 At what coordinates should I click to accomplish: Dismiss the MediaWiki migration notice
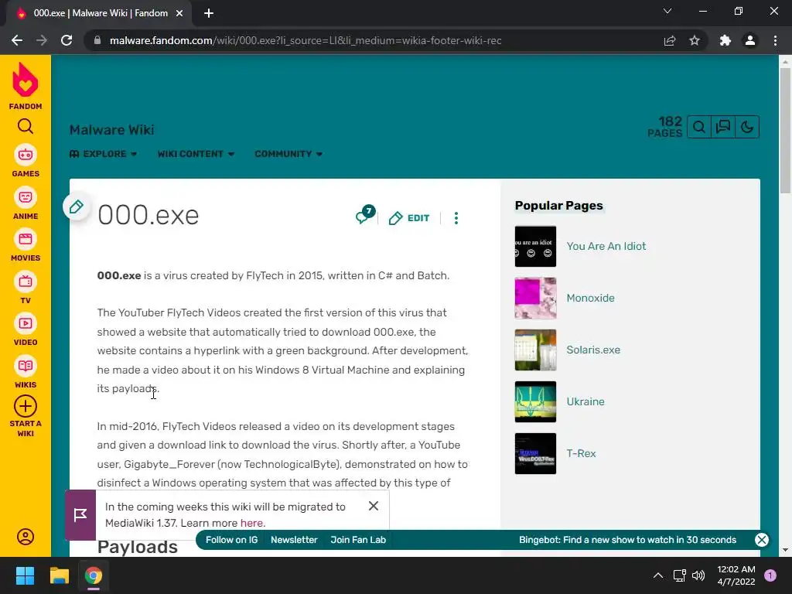click(374, 506)
